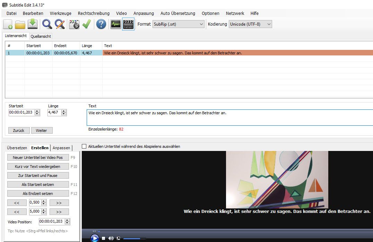Play the video with the play button
373x242 pixels.
[94, 238]
